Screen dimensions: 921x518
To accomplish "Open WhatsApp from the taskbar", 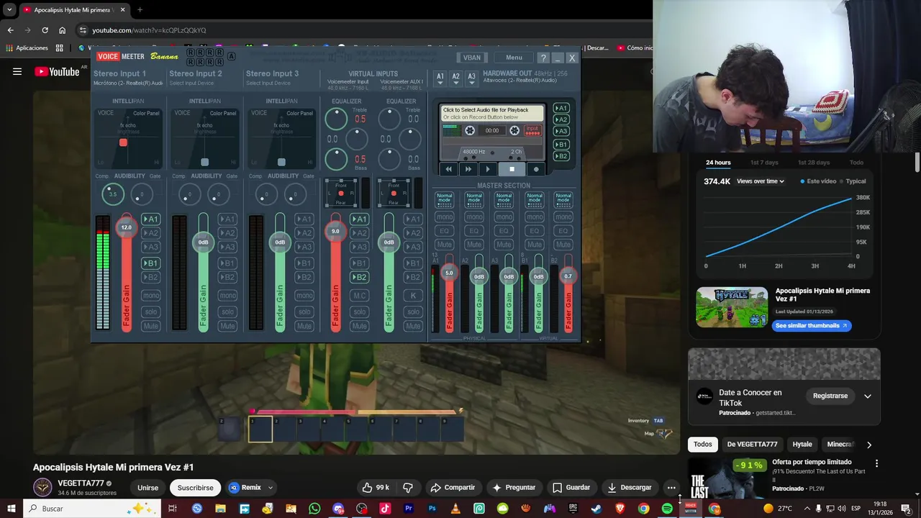I will tap(314, 509).
